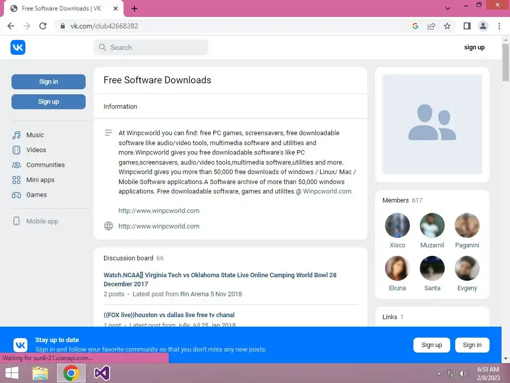Screen dimensions: 510x383
Task: Open the Mobile app link
Action: pyautogui.click(x=35, y=221)
